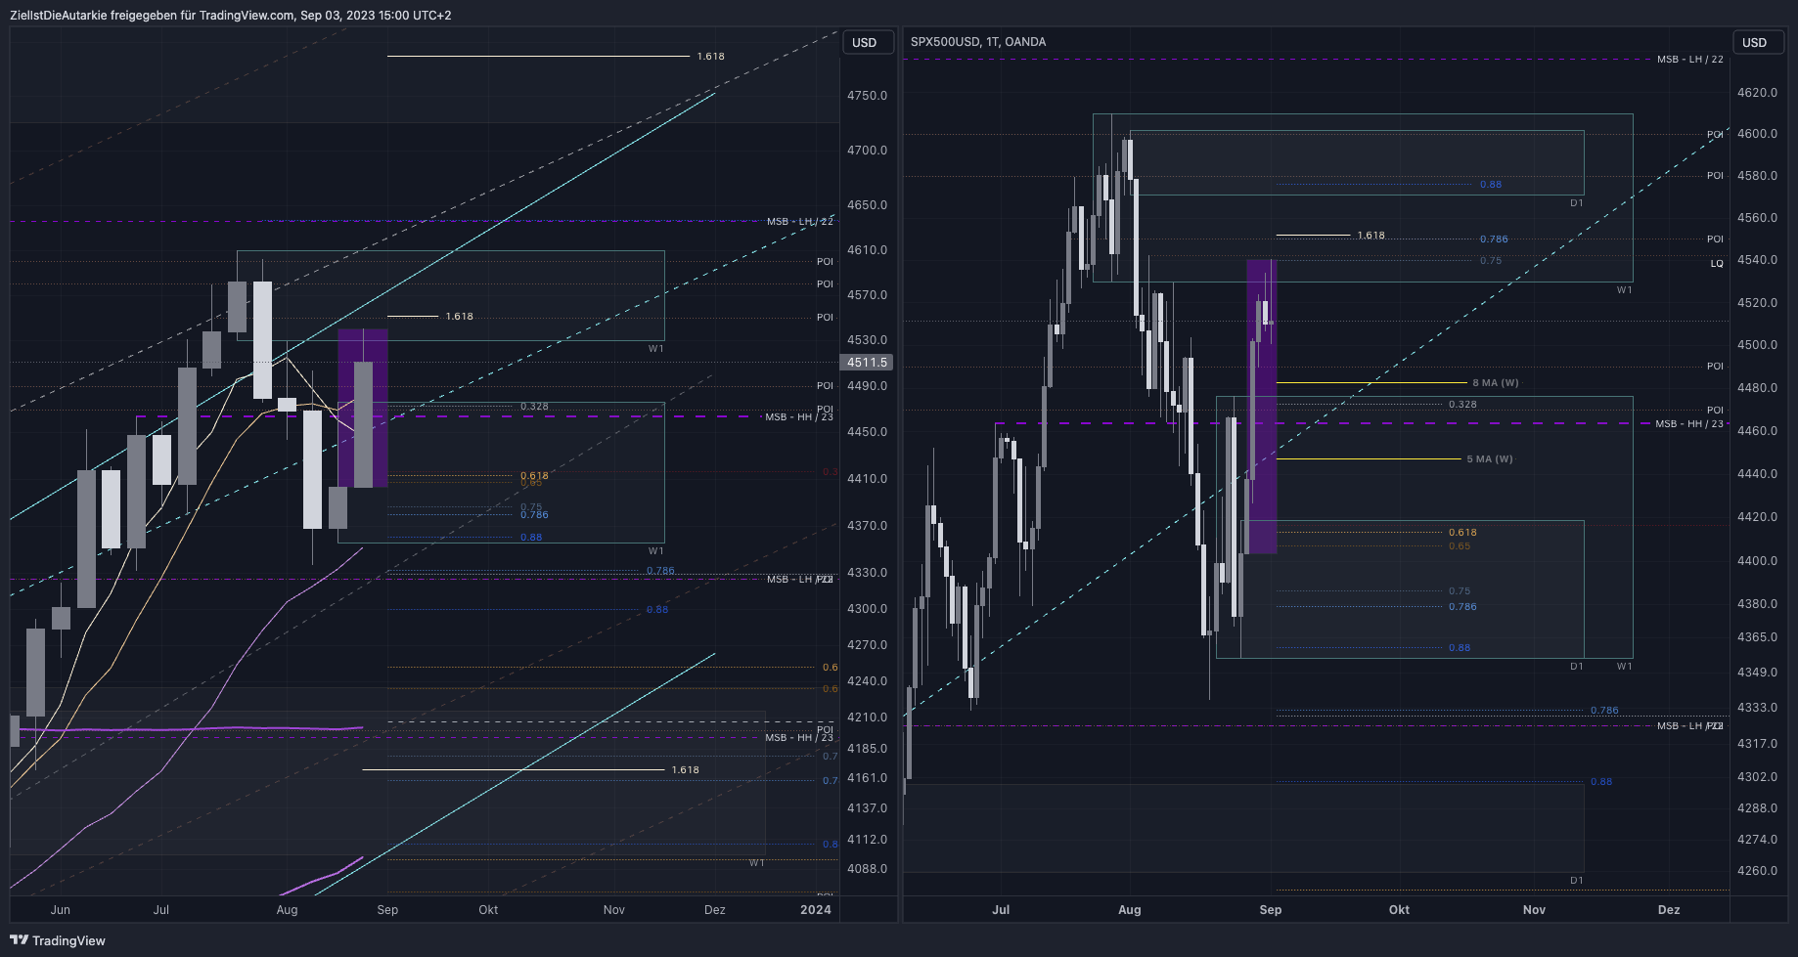1798x957 pixels.
Task: Click the 1.618 label beside left purple box
Action: 460,317
